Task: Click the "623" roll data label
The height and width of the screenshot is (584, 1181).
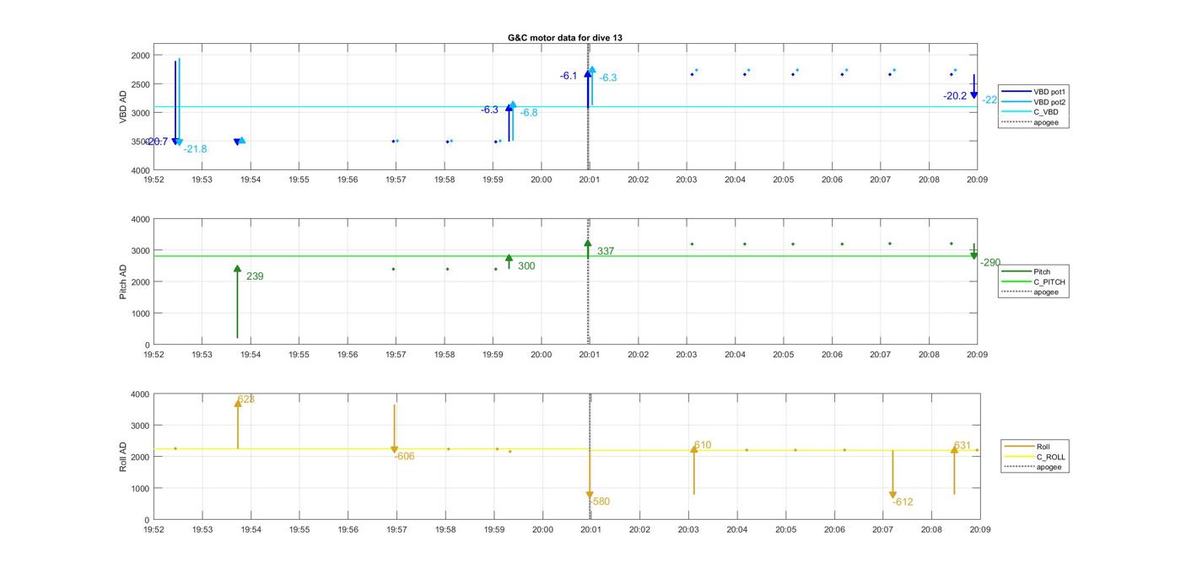Action: pos(246,399)
